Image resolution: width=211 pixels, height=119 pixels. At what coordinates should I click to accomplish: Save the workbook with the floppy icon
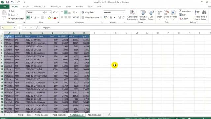[x=7, y=2]
